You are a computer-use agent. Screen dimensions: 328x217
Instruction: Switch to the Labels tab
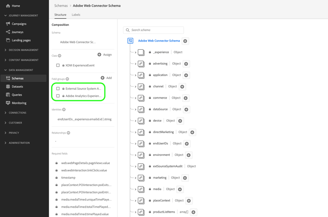(x=76, y=14)
